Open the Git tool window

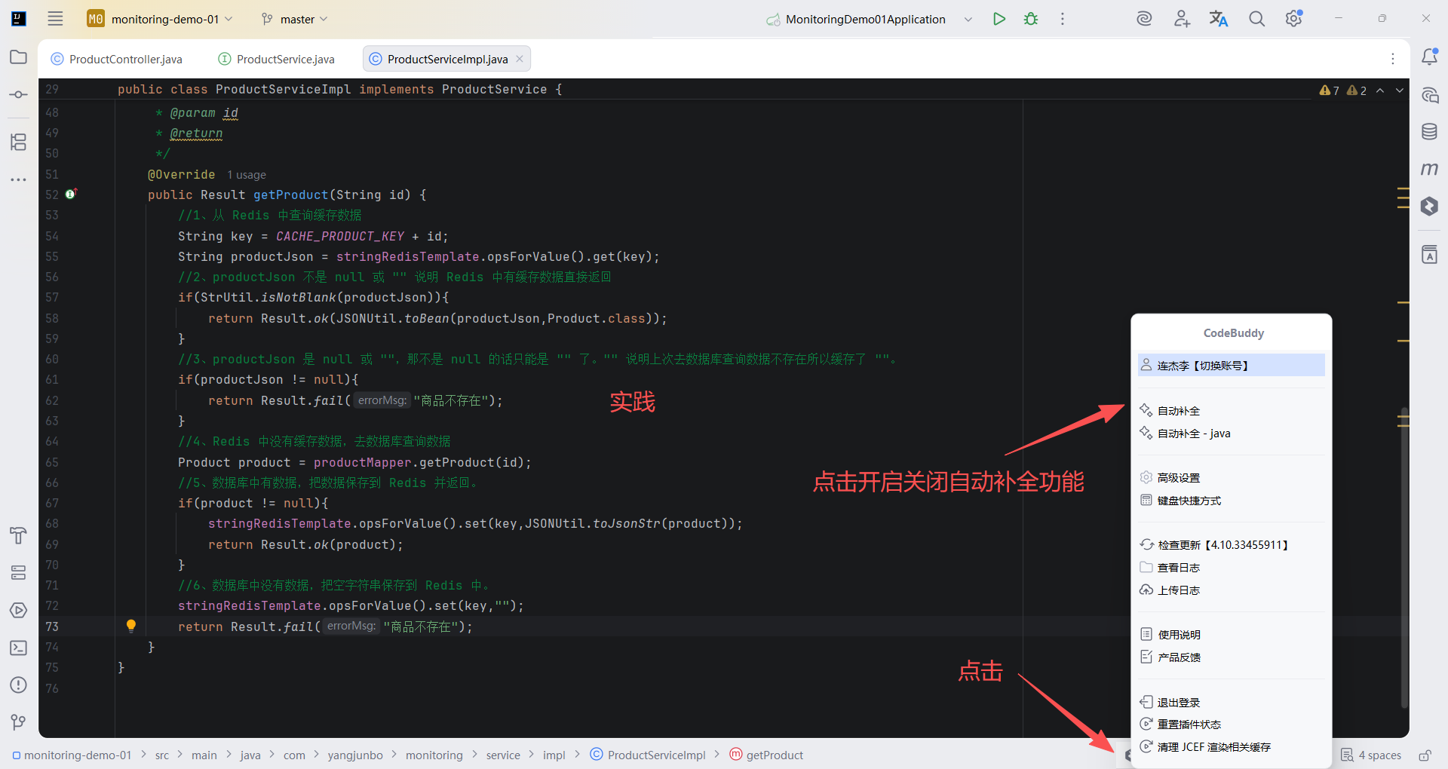(19, 722)
